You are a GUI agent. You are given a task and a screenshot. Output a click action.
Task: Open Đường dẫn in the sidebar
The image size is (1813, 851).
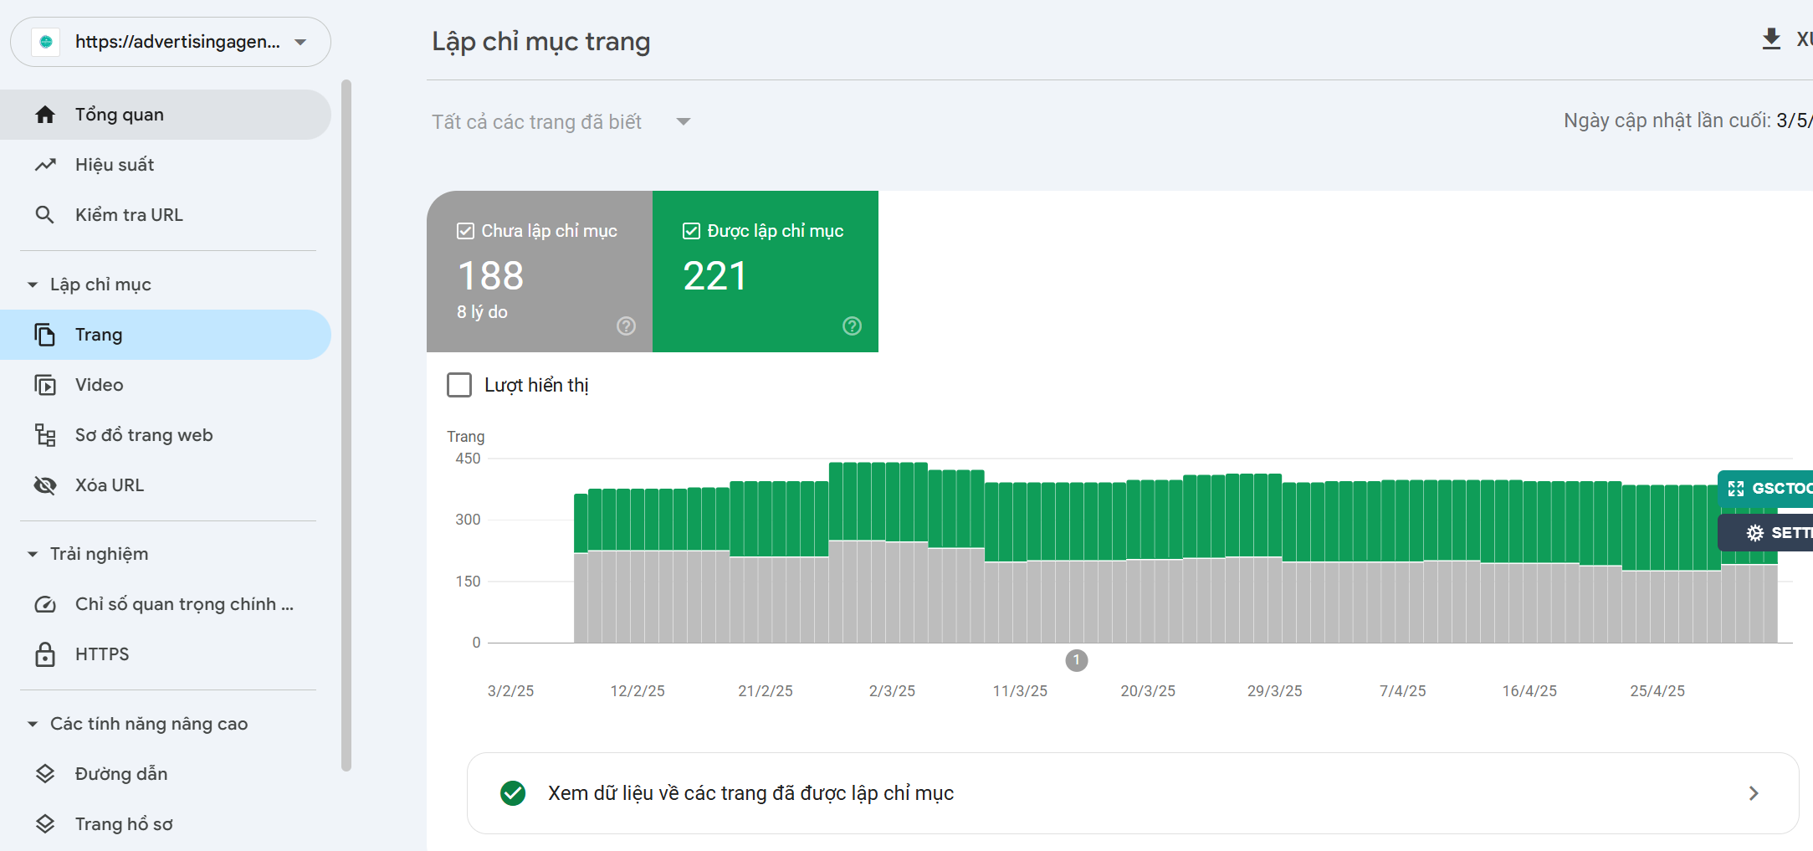pyautogui.click(x=120, y=774)
